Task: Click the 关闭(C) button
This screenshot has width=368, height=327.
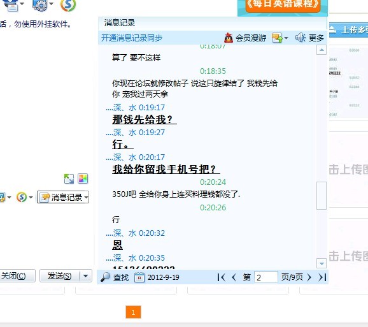Action: (x=17, y=275)
